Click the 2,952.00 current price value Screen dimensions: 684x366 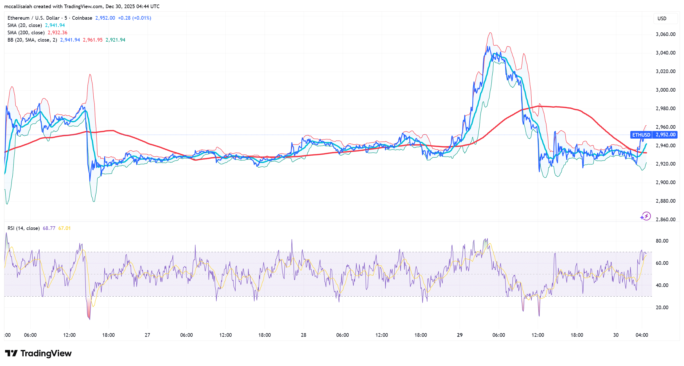point(105,18)
